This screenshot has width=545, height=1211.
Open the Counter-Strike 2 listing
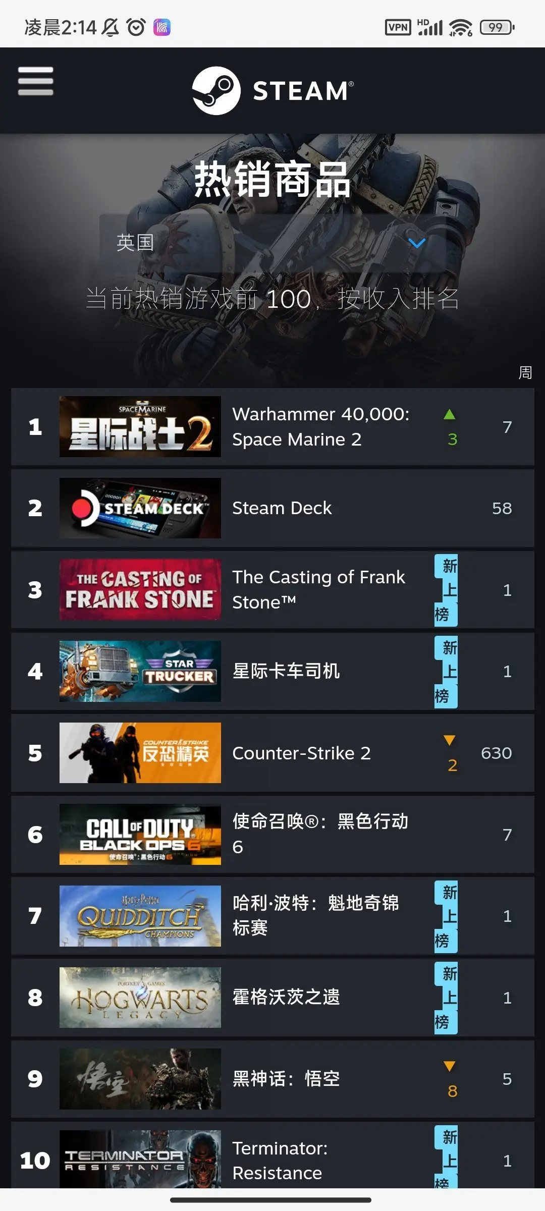point(272,753)
